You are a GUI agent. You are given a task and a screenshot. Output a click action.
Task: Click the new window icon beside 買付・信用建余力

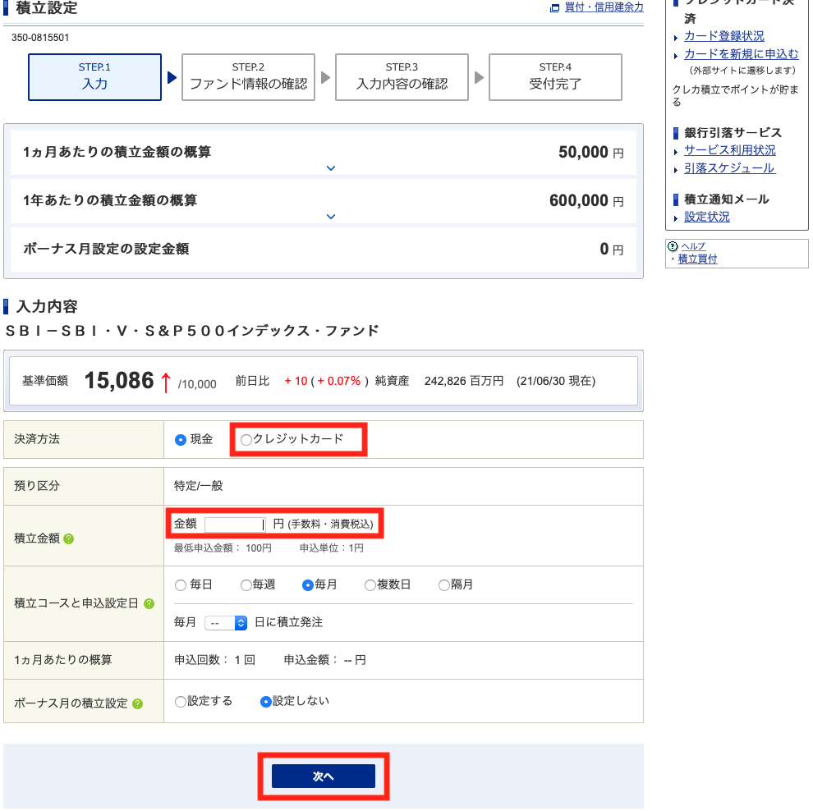[555, 7]
